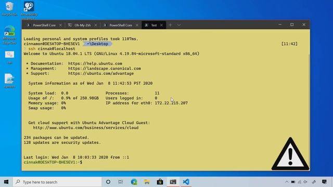Open the Windows Start menu
The width and height of the screenshot is (333, 187).
[6, 182]
